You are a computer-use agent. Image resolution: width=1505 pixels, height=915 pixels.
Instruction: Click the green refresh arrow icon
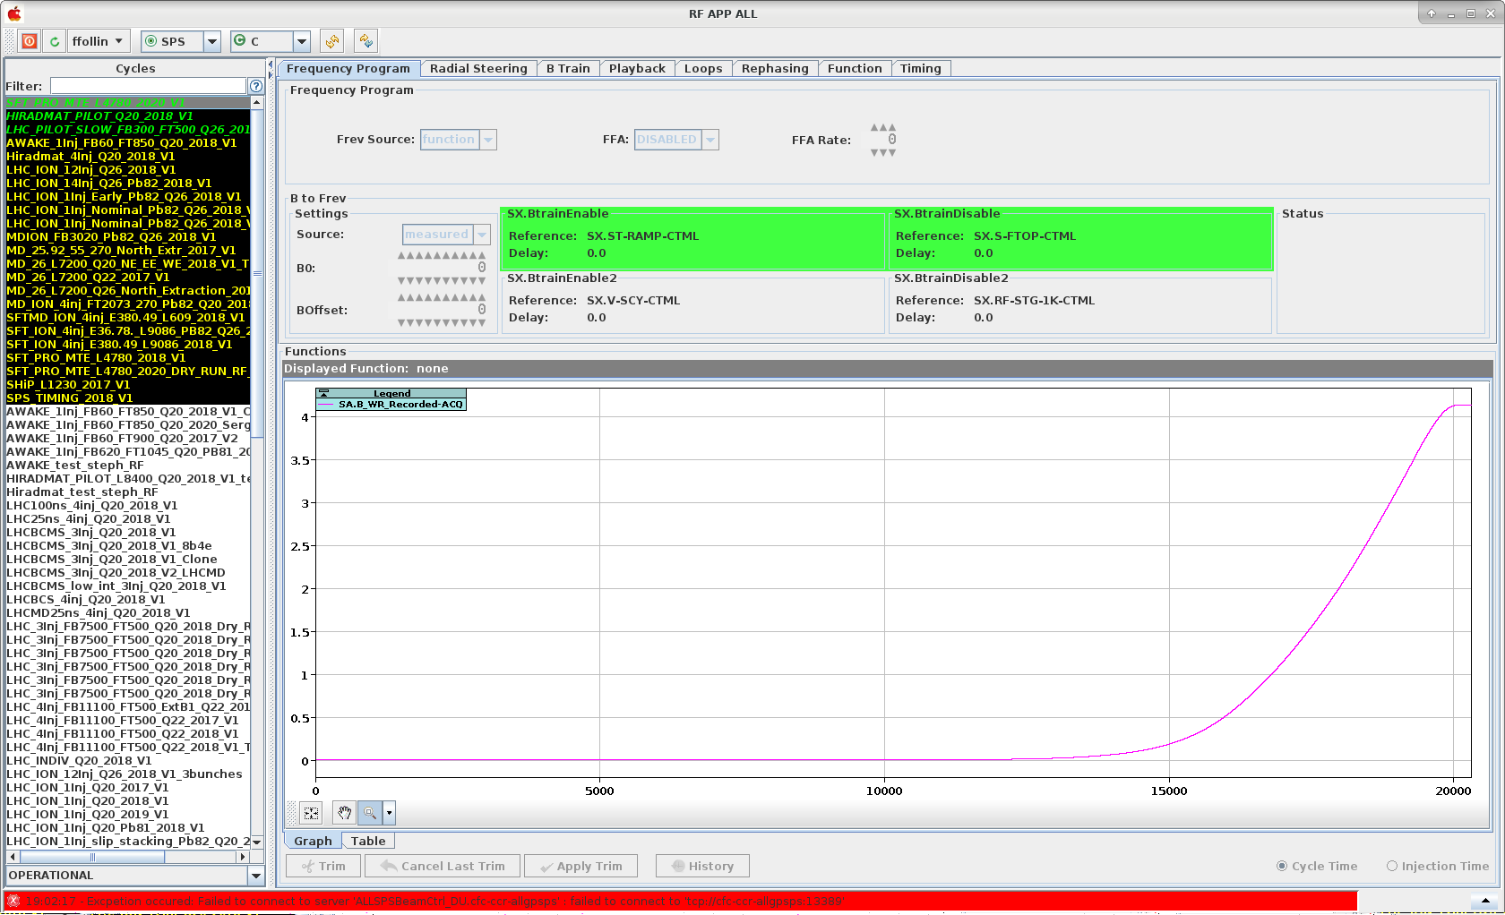coord(55,41)
